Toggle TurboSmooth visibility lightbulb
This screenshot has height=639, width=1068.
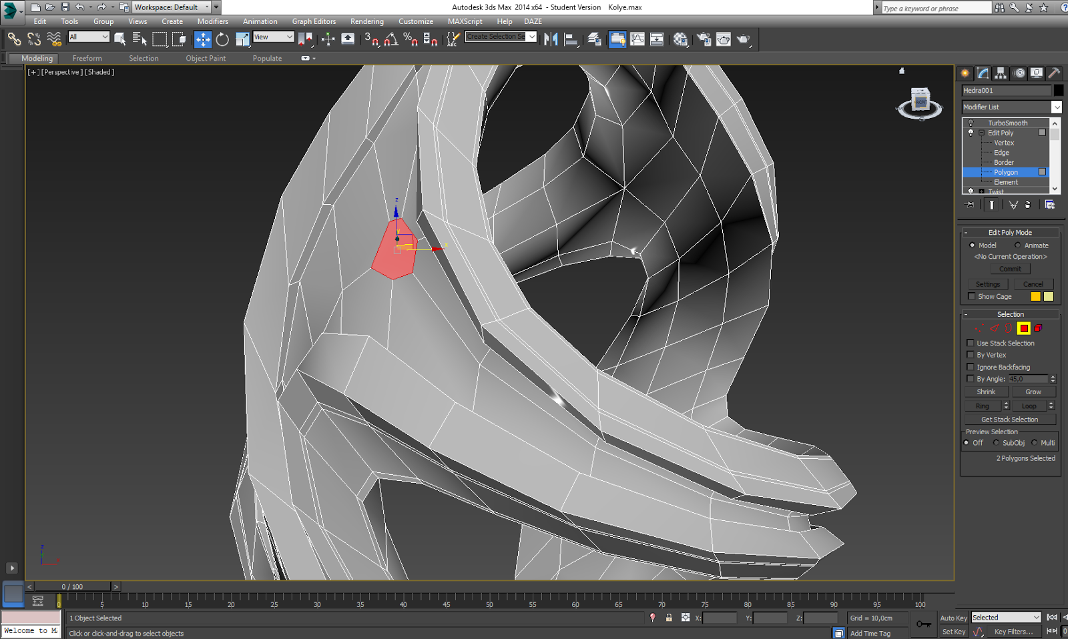pos(970,123)
